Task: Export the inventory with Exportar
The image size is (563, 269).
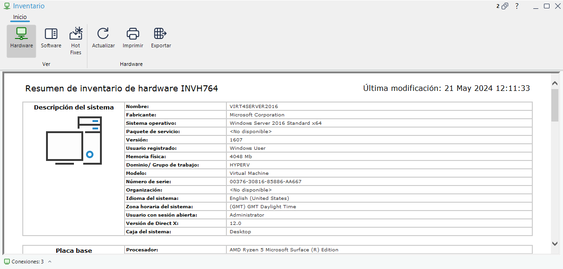Action: coord(161,38)
